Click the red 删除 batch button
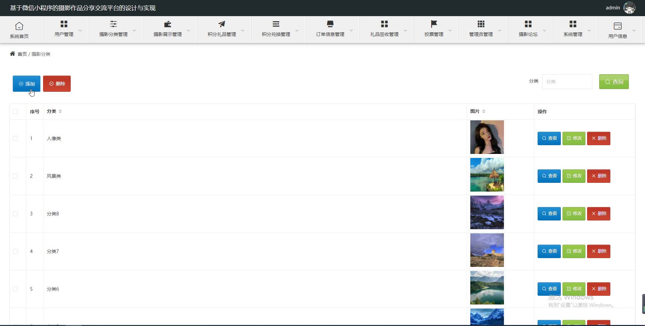The width and height of the screenshot is (645, 326). point(57,84)
